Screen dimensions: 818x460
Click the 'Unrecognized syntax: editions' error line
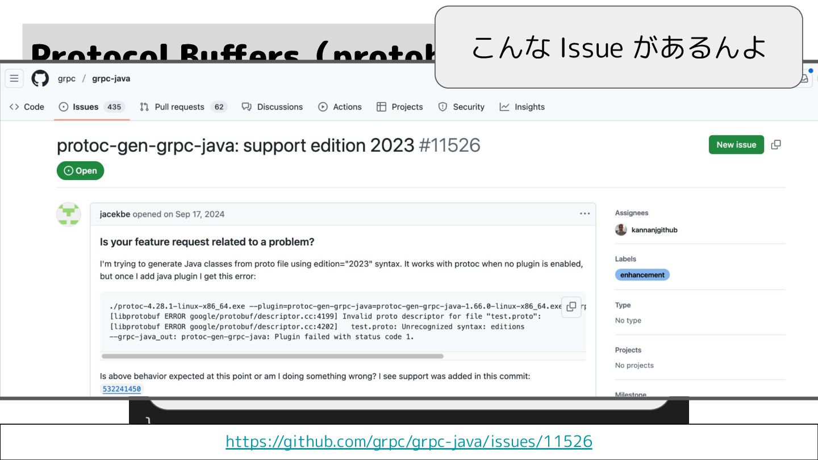(317, 327)
